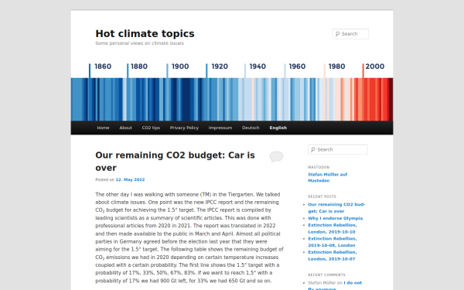Viewport: 464px width, 290px height.
Task: Open the commented post 'I do not fly anymore'
Action: tap(335, 286)
